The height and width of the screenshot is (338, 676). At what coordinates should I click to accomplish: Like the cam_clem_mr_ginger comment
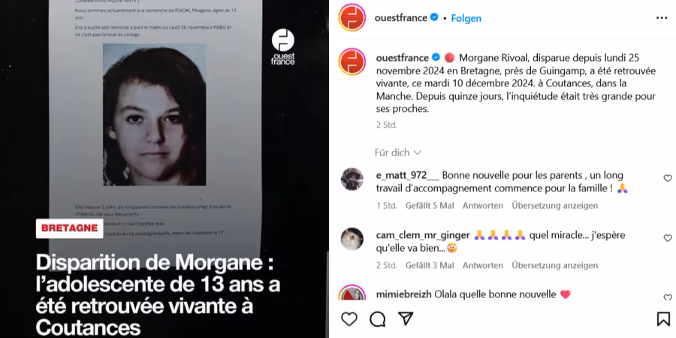(x=668, y=238)
